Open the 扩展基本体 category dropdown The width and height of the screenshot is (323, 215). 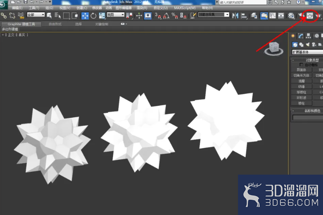pos(307,52)
